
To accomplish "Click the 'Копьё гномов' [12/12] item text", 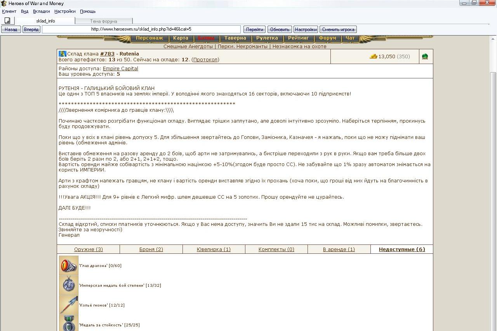I will point(102,305).
